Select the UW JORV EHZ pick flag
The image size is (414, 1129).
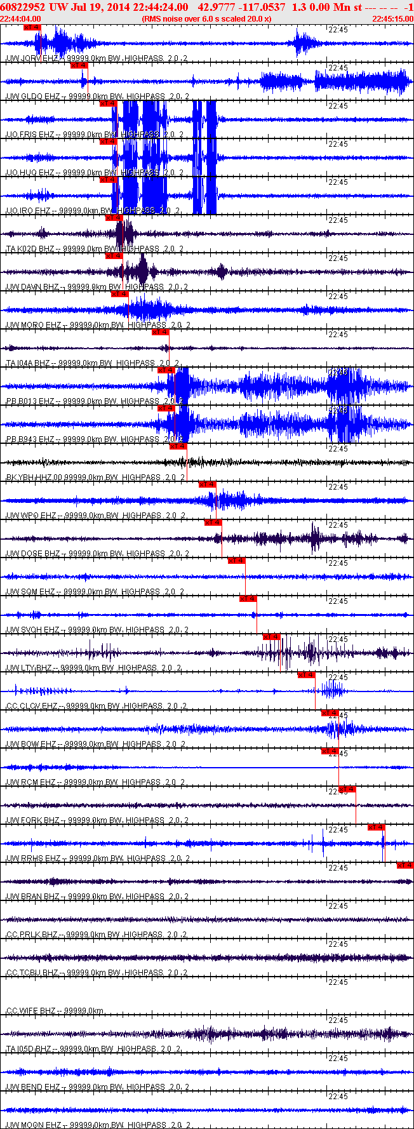32,27
